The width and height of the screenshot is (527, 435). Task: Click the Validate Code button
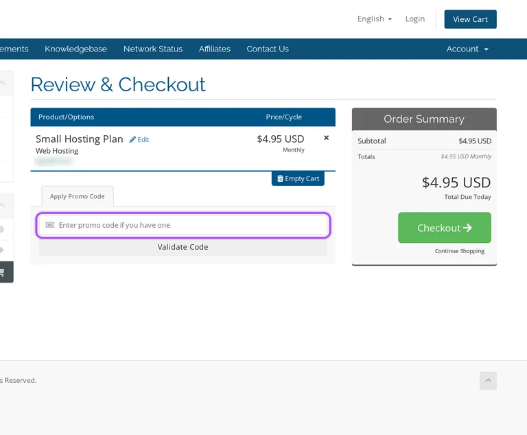tap(183, 247)
